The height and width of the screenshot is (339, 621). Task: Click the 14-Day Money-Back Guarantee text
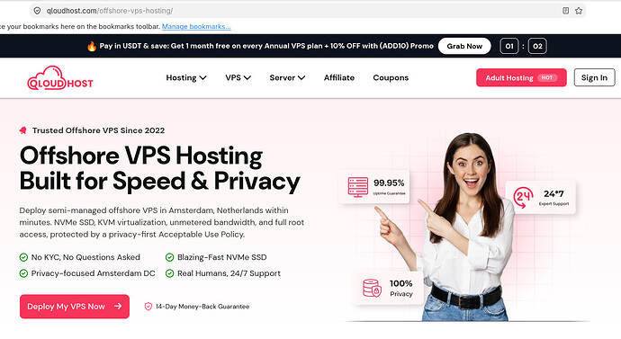coord(202,306)
